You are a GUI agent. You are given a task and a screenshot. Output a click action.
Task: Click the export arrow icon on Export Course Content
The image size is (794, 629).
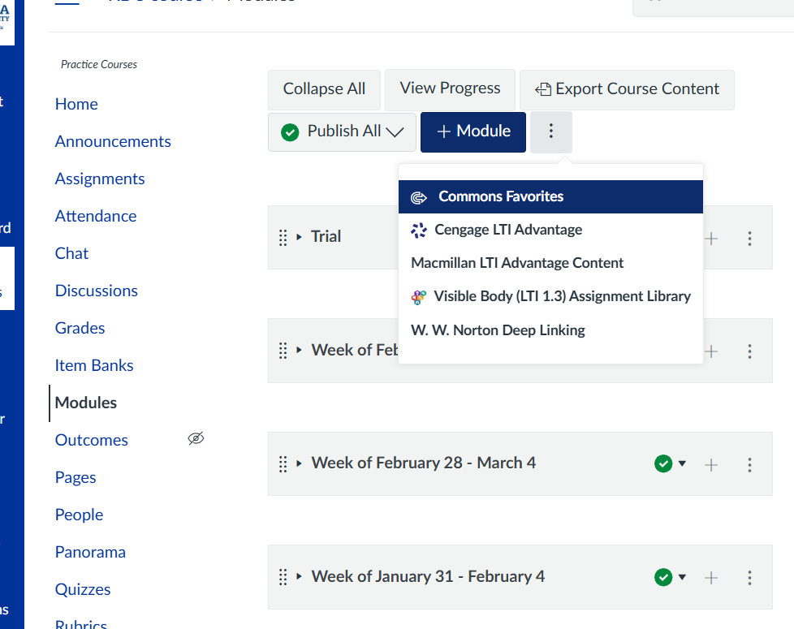click(542, 89)
